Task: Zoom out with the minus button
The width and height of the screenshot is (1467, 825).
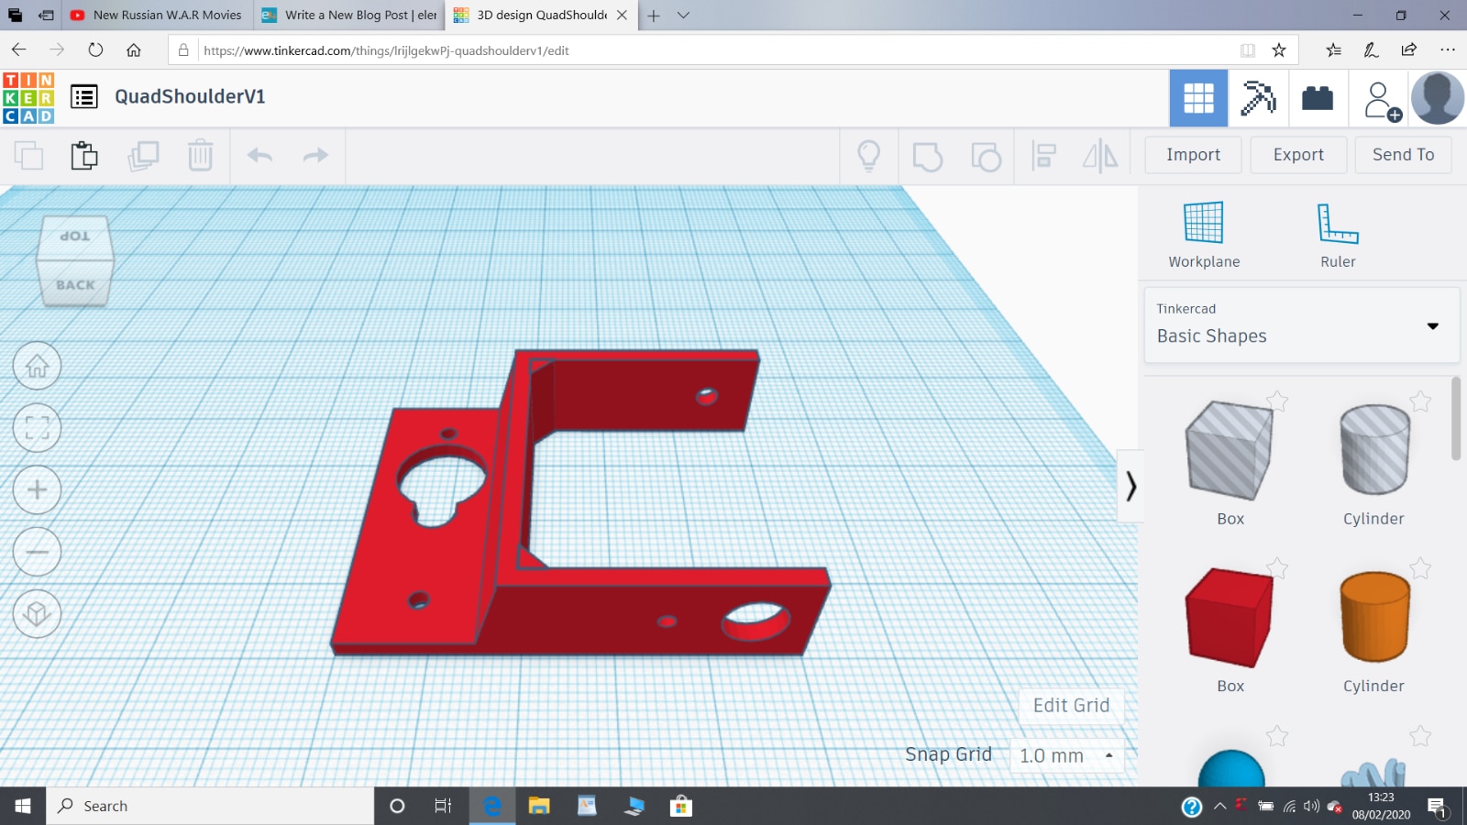Action: point(37,552)
